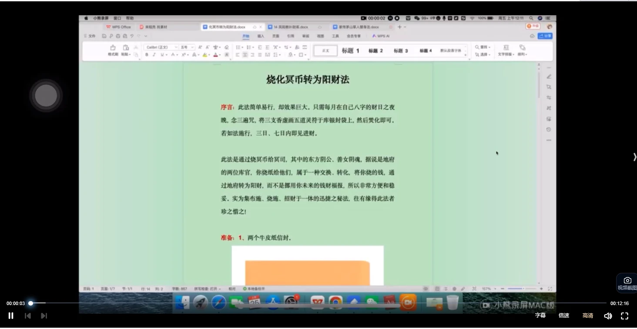Add a new document tab with plus

399,27
